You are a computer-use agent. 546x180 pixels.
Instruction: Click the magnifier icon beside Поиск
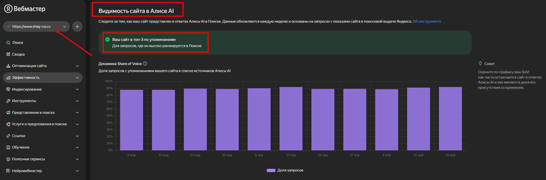tap(8, 43)
